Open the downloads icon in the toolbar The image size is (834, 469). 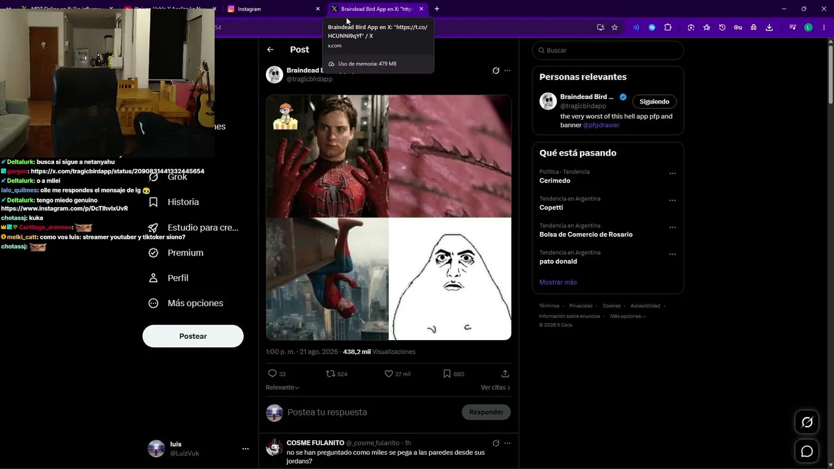(769, 27)
